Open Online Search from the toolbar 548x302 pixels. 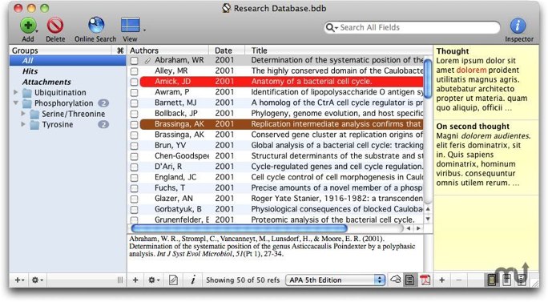[x=96, y=25]
